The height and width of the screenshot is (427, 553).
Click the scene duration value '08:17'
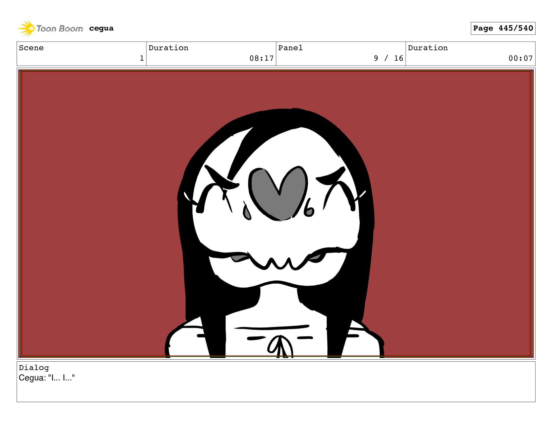[261, 58]
